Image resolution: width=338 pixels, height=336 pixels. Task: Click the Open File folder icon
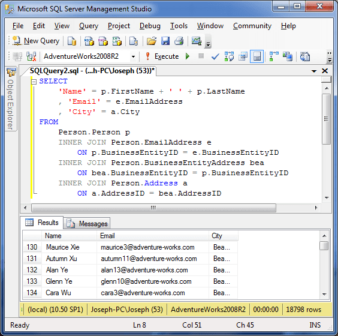pos(152,41)
